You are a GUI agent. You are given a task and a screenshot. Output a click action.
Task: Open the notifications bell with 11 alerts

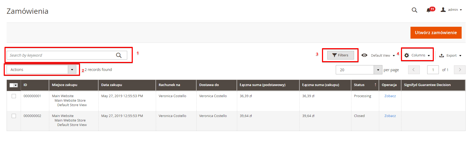click(429, 10)
